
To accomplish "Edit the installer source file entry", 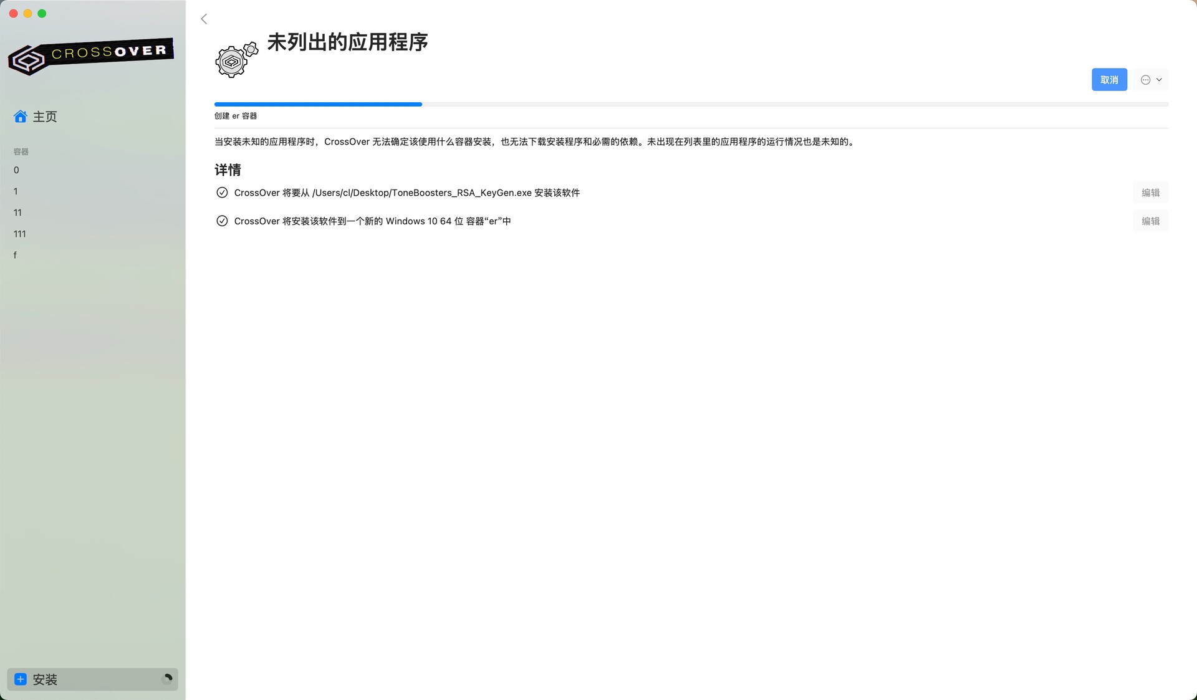I will click(1150, 193).
